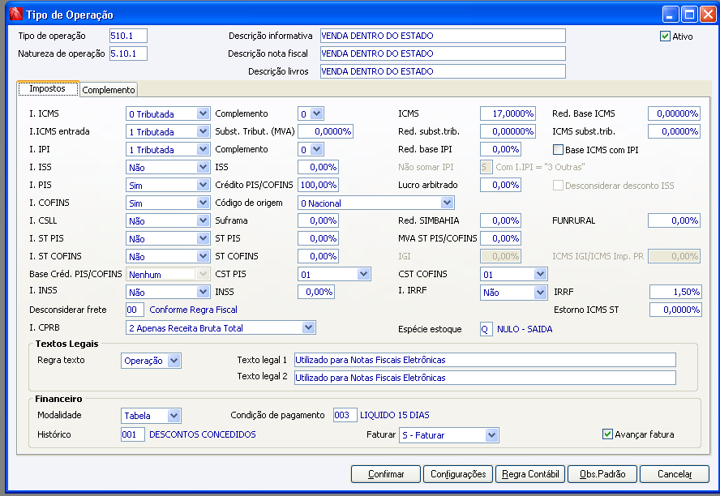Select the Impostos tab
Viewport: 720px width, 496px height.
coord(47,88)
